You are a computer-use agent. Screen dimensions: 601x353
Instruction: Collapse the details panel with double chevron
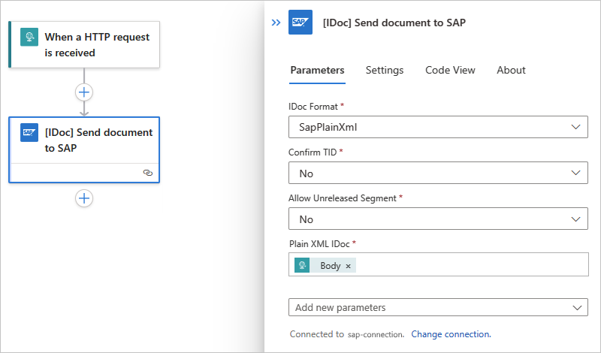tap(276, 23)
